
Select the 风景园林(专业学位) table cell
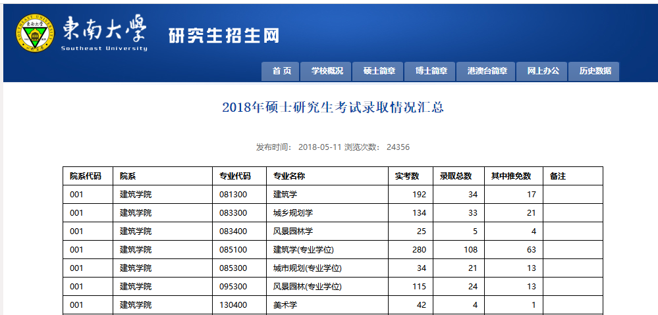pos(307,287)
